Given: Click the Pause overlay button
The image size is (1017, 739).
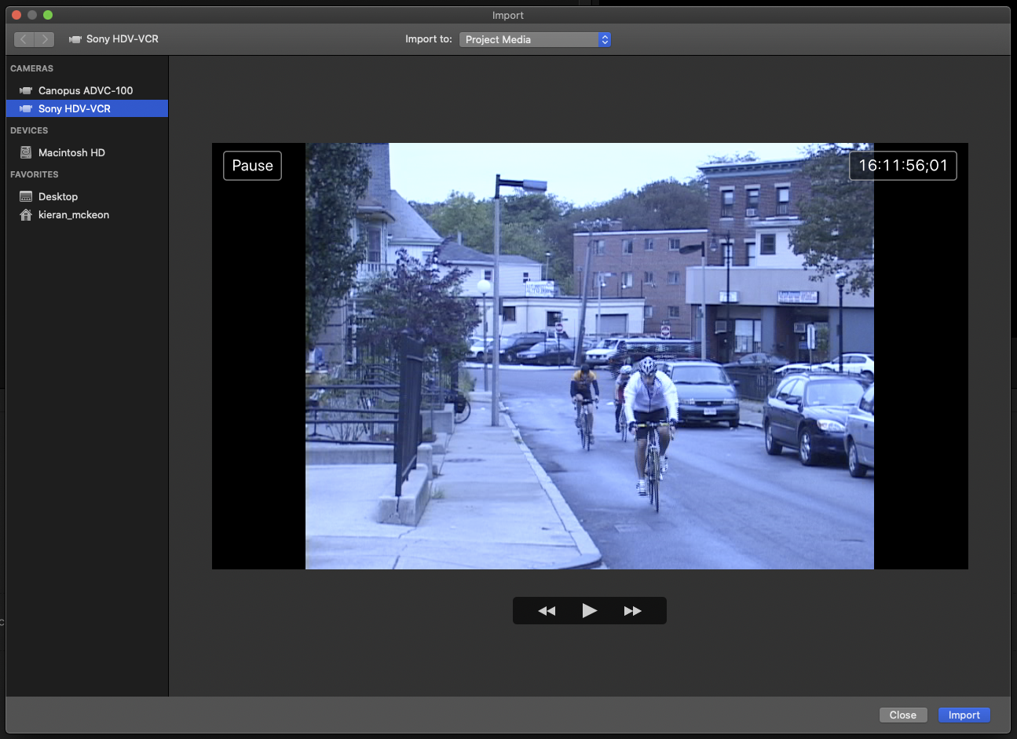Looking at the screenshot, I should coord(252,166).
